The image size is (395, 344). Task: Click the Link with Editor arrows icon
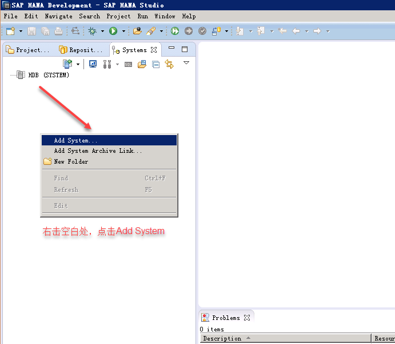(169, 64)
